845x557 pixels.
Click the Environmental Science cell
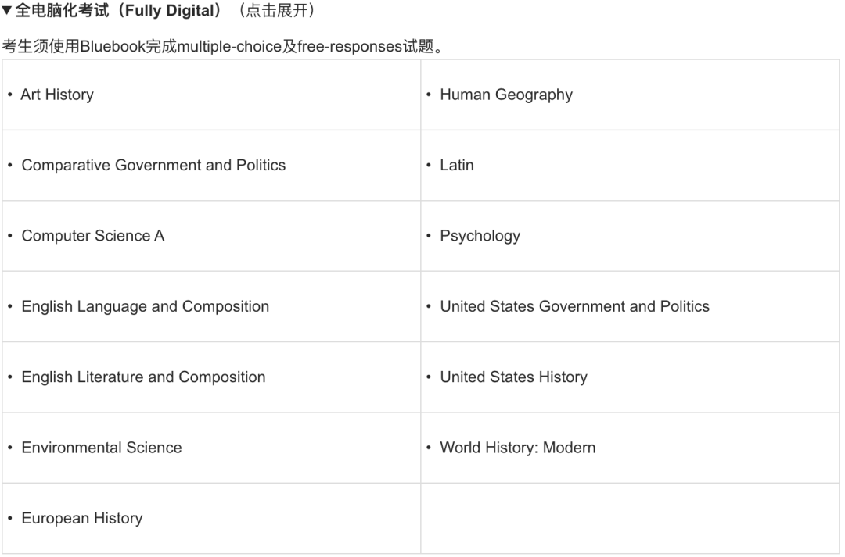coord(102,448)
